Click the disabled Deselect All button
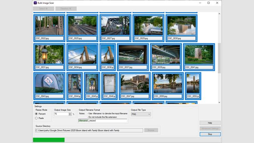This screenshot has height=143, width=254. coord(66,9)
